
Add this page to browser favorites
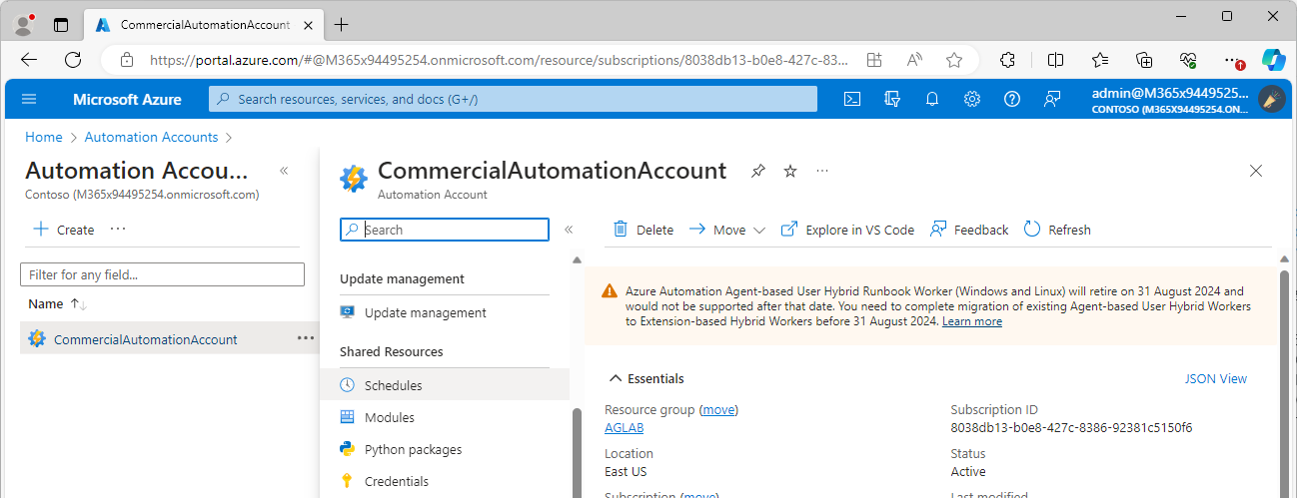click(954, 60)
